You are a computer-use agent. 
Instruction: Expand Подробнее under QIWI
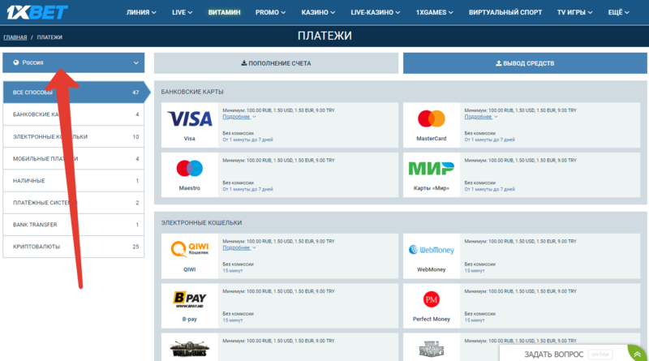[x=239, y=247]
